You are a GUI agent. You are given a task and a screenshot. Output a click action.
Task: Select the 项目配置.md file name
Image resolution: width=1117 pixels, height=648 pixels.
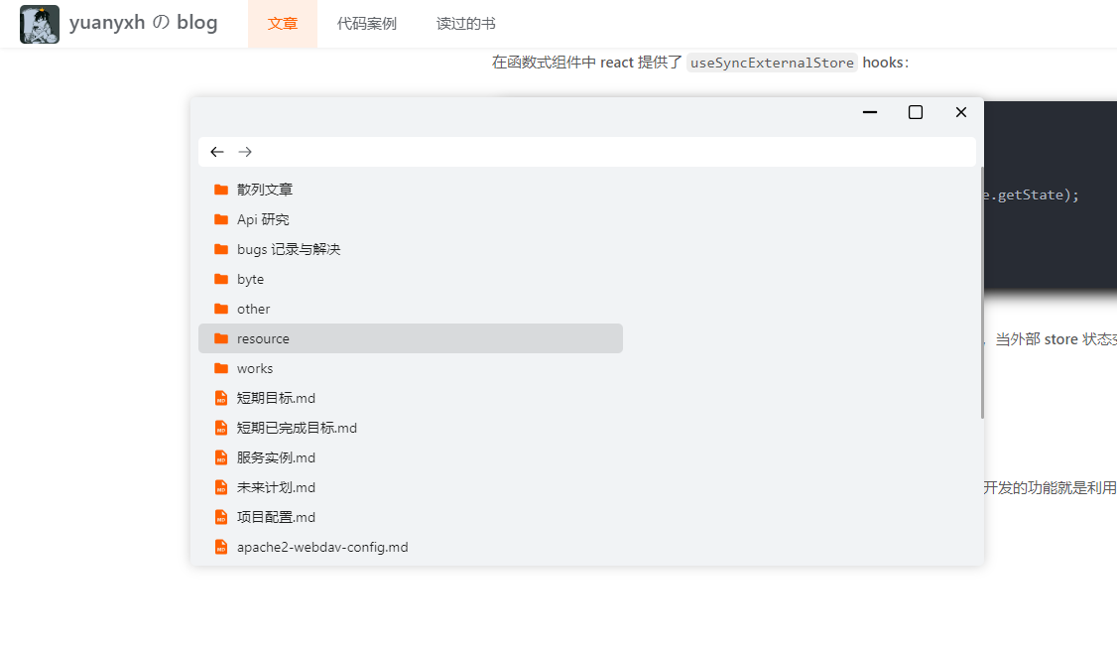[277, 518]
